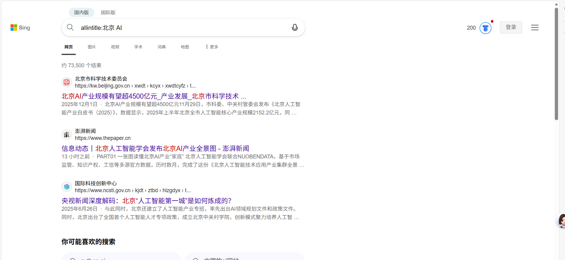Click the 北京市科学技术委员会 site favicon
The image size is (565, 260).
[67, 82]
